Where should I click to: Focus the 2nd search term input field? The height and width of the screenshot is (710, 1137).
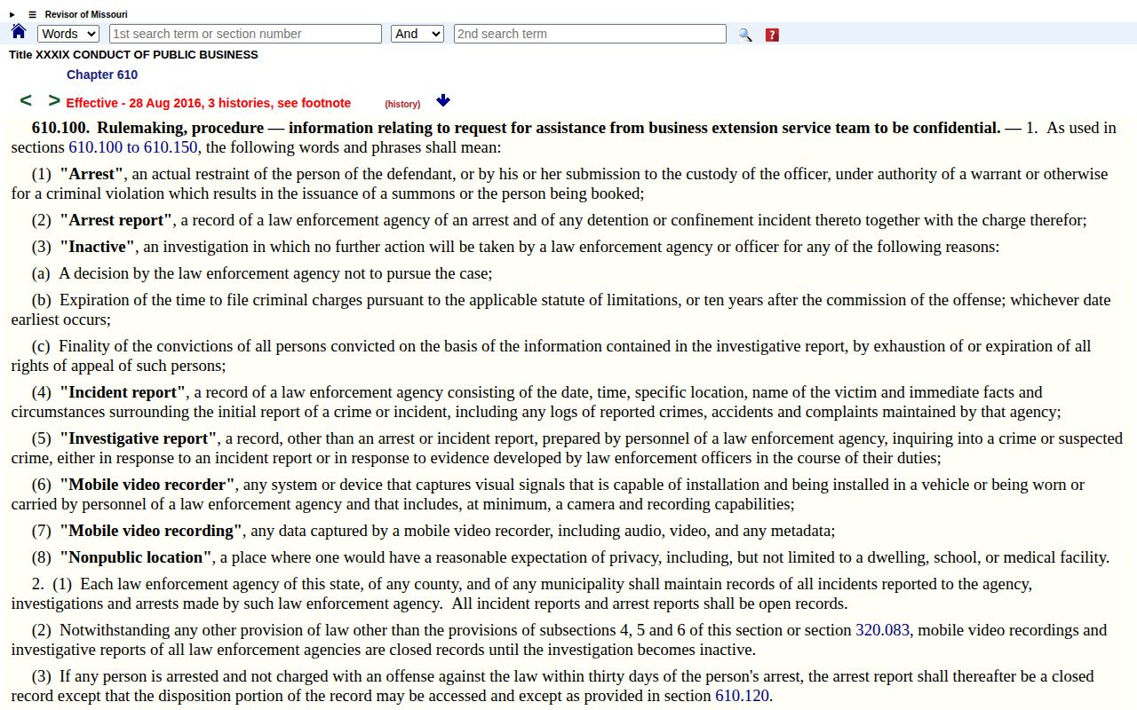590,34
